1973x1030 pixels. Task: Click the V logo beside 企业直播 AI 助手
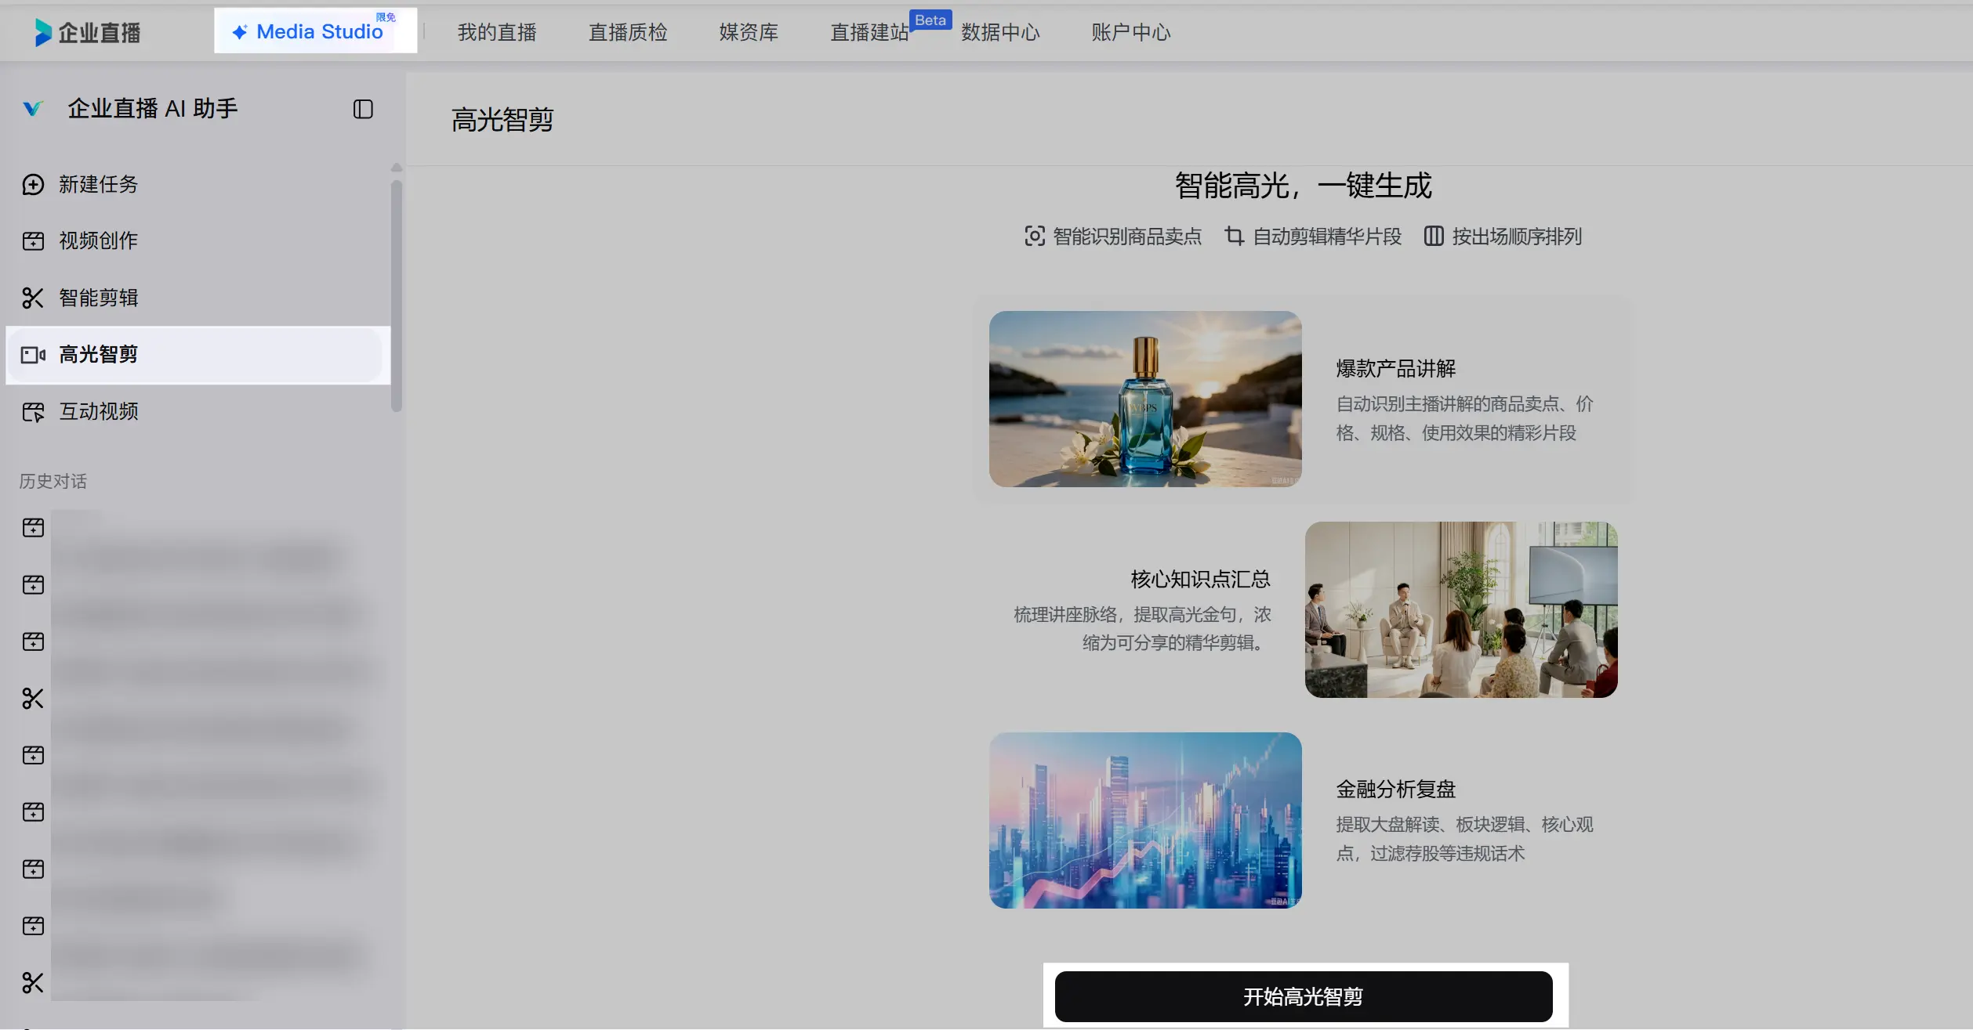tap(32, 109)
